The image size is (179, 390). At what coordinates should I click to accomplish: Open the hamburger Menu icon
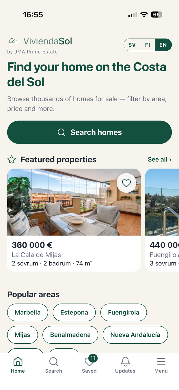point(161,362)
